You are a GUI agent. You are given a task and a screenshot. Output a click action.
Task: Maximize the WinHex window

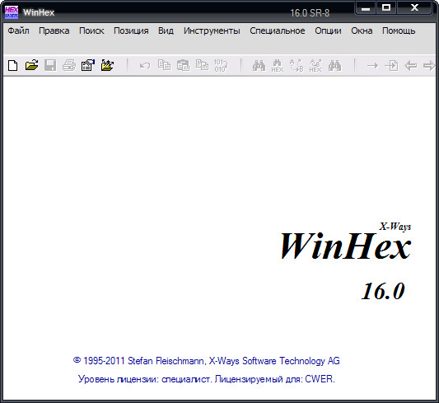coord(386,8)
